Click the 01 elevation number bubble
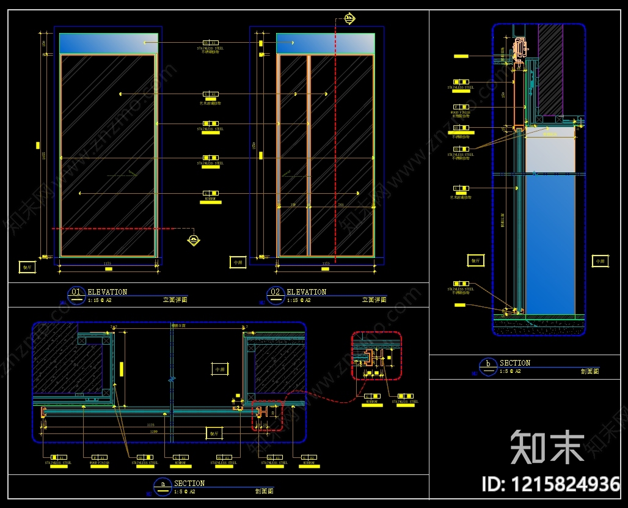 pos(76,296)
